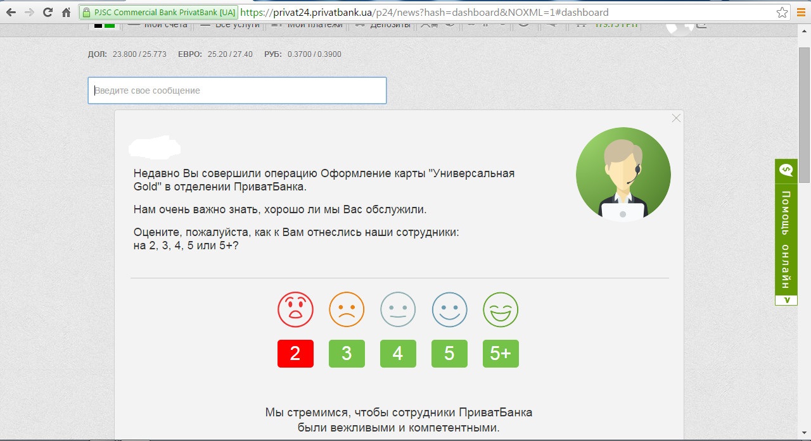Screen dimensions: 811x441
Task: Click the chat bubble icon on help tab
Action: click(x=786, y=170)
